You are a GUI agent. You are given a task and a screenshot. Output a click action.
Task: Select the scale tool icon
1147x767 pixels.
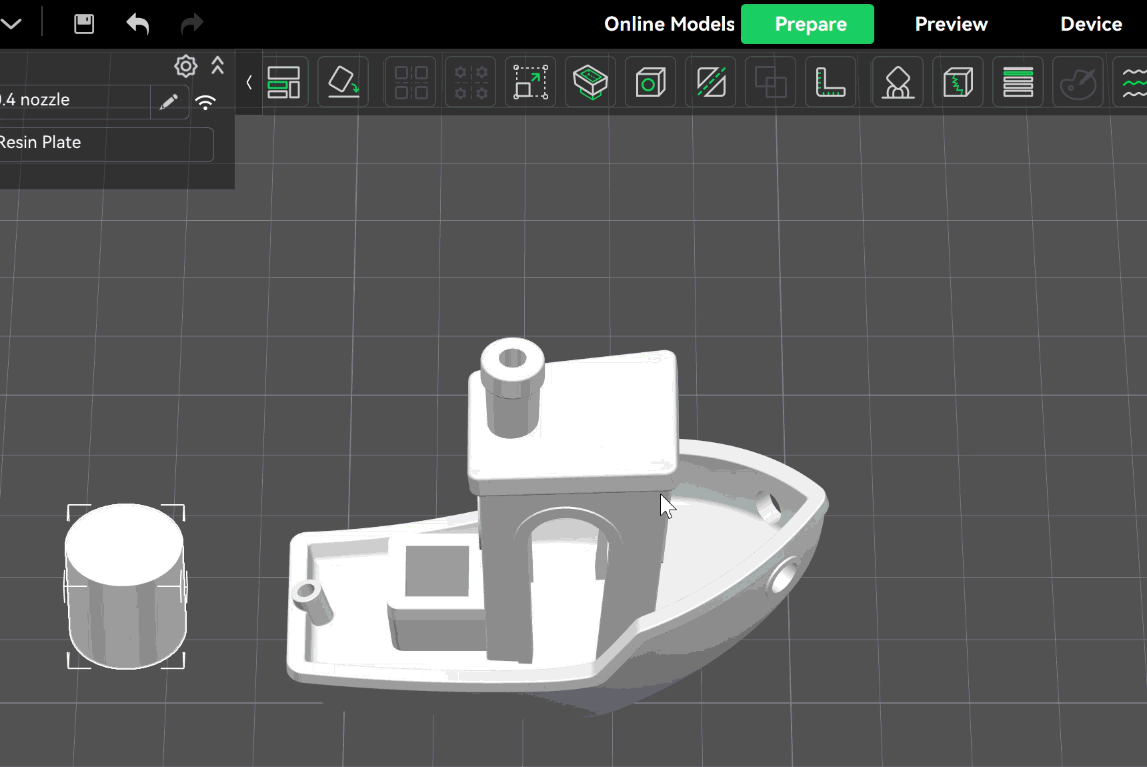(x=531, y=83)
